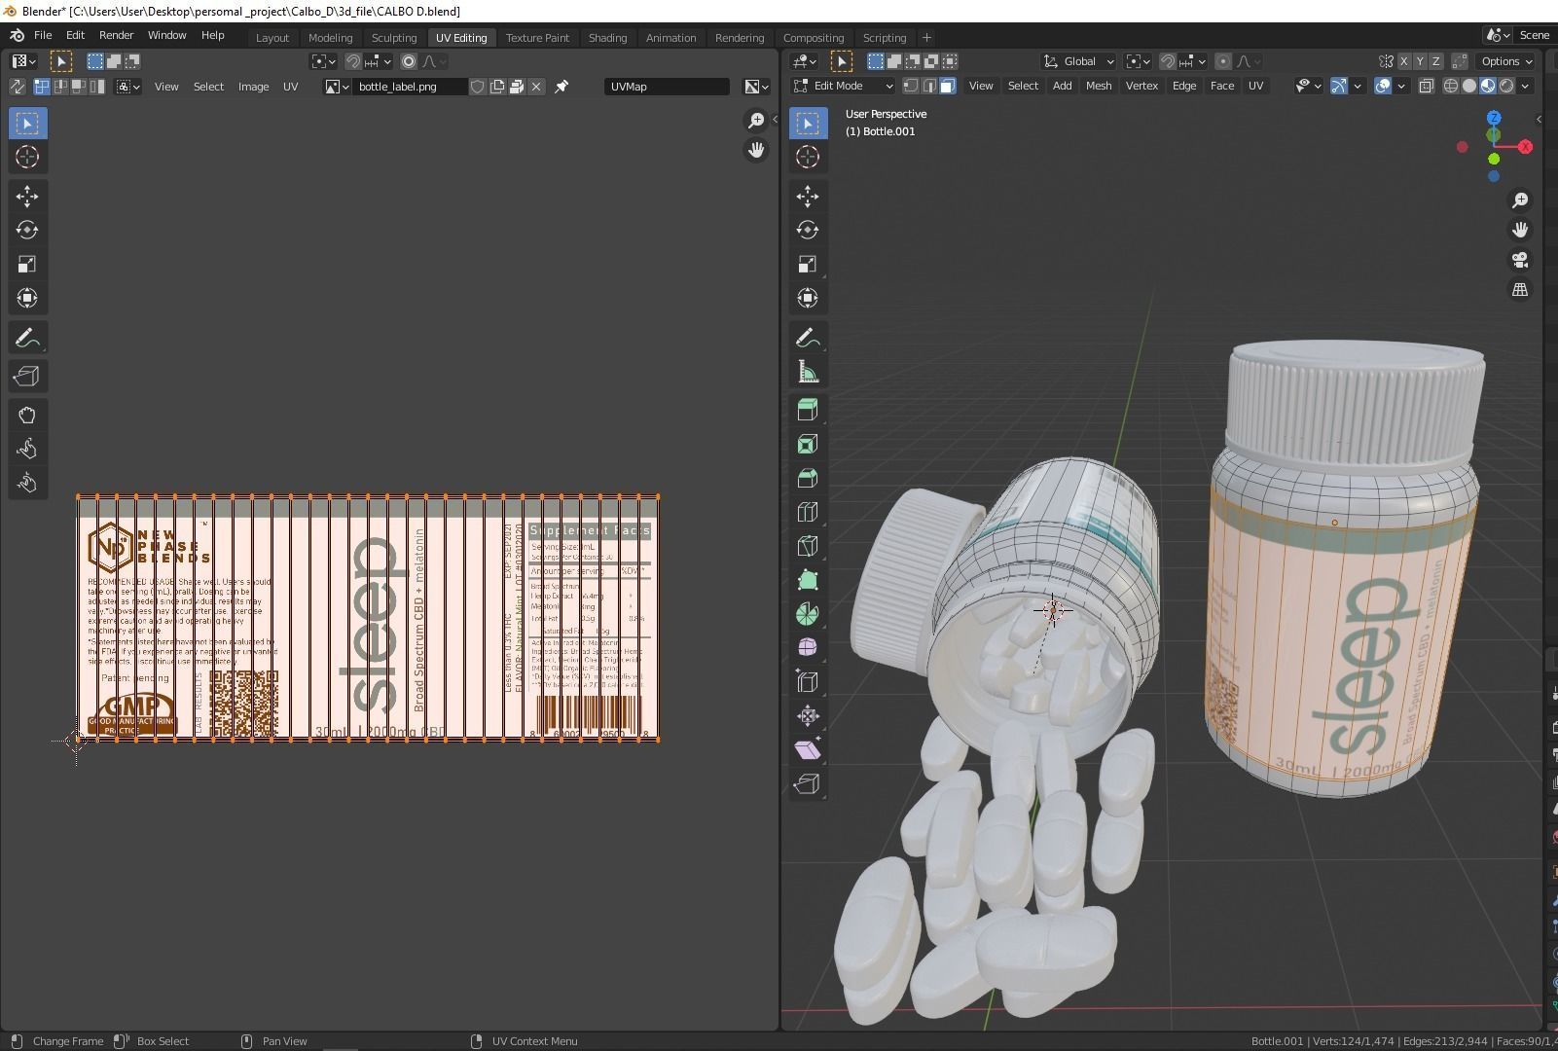
Task: Select the Measure tool in 3D viewport
Action: (808, 372)
